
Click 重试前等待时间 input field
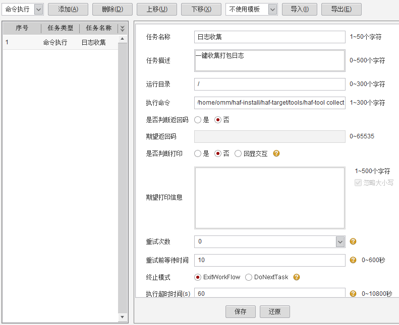pos(270,260)
